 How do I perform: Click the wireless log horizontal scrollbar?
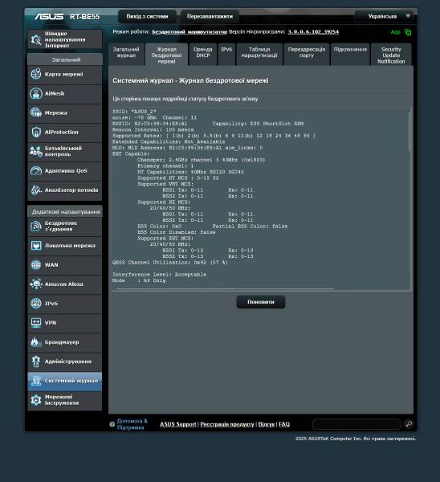[225, 289]
